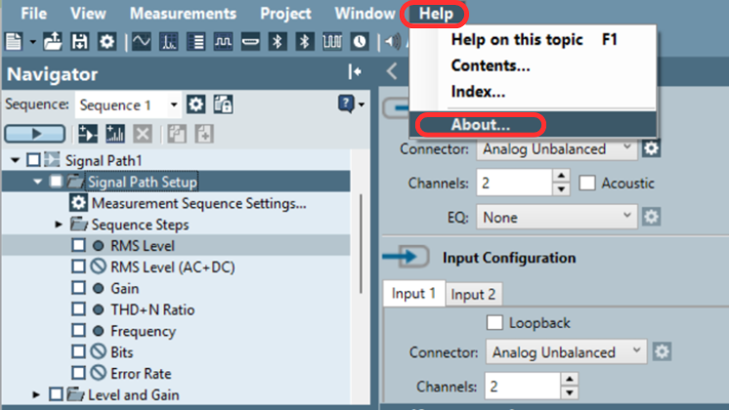
Task: Click the save project disk icon
Action: point(80,42)
